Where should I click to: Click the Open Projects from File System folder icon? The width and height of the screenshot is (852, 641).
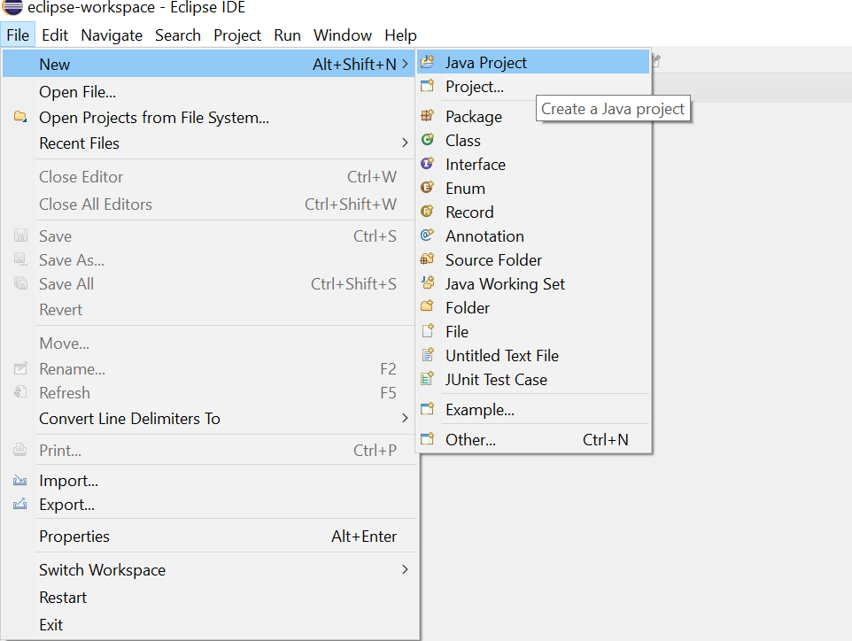click(20, 117)
